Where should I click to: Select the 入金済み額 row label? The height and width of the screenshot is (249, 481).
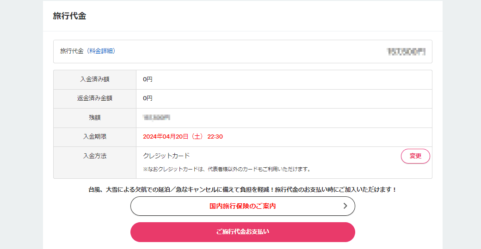tap(95, 79)
